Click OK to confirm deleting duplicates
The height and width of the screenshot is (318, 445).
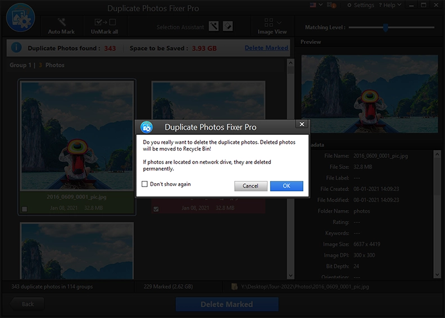point(287,186)
